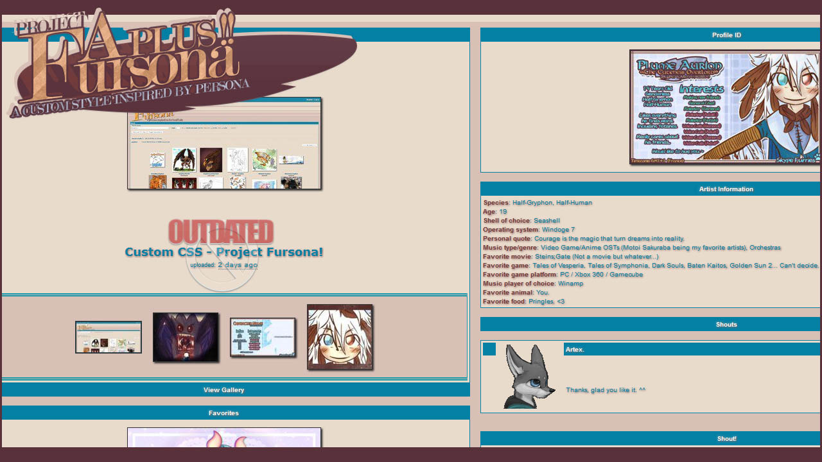Select the CSS screenshot gallery thumbnail

pyautogui.click(x=109, y=337)
